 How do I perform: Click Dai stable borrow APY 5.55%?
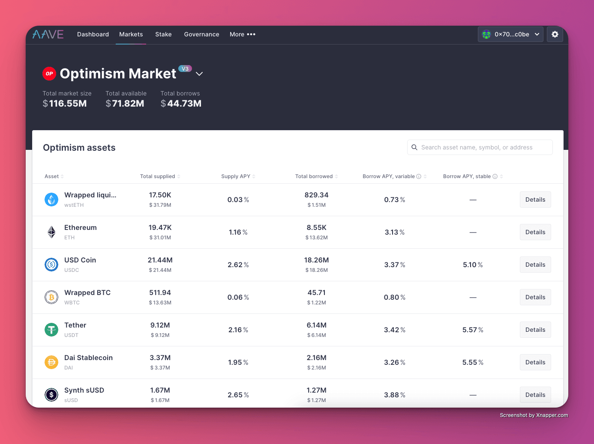[x=473, y=362]
